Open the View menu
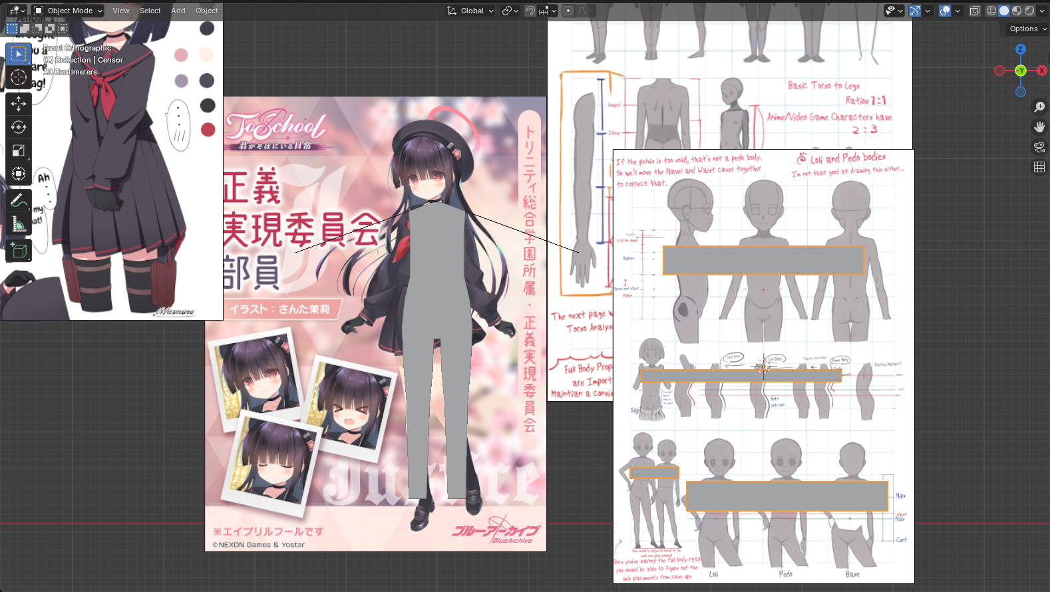 point(121,11)
